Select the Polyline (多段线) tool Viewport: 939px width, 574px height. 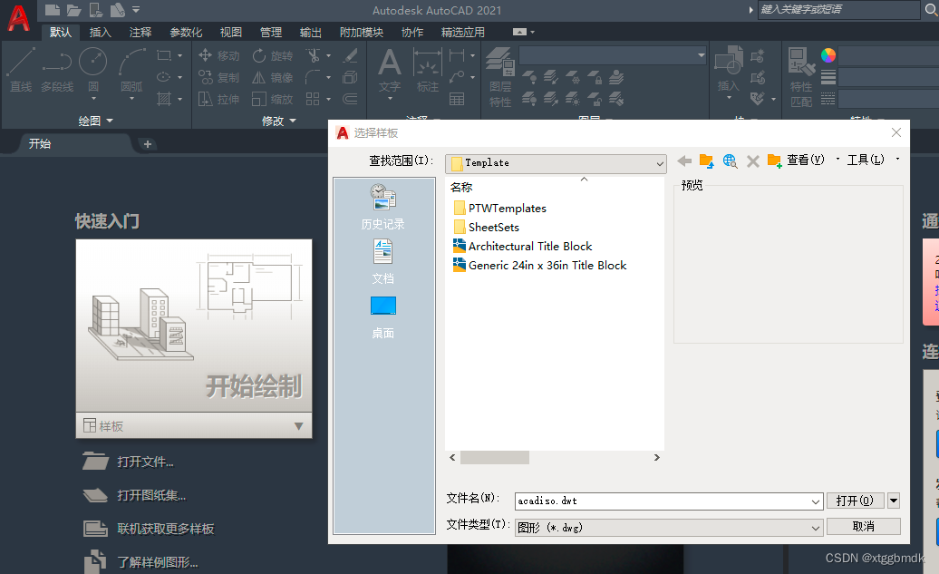[x=57, y=71]
